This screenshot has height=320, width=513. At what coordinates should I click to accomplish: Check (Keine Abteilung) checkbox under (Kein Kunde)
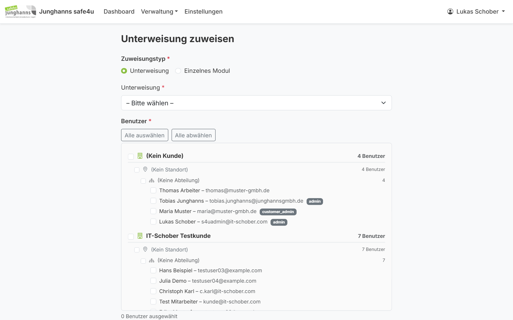point(143,181)
